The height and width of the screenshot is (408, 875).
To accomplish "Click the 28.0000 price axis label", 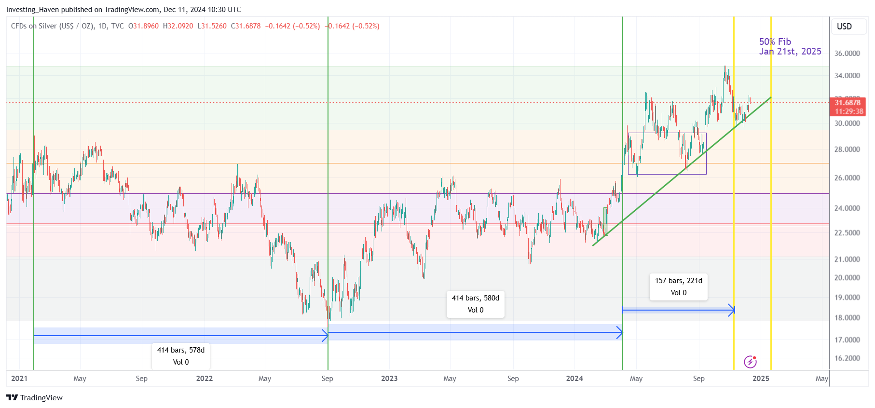I will 847,150.
